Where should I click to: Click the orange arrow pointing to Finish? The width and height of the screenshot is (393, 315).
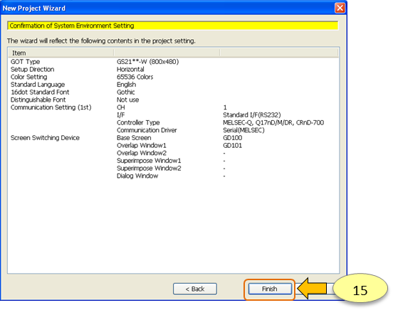312,289
